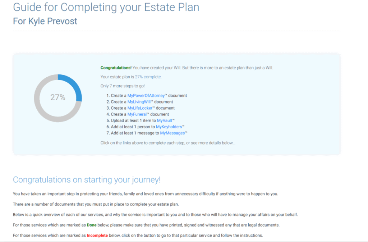Screen dimensions: 368x242
Task: Click the green "Congratulations!" text
Action: 116,68
